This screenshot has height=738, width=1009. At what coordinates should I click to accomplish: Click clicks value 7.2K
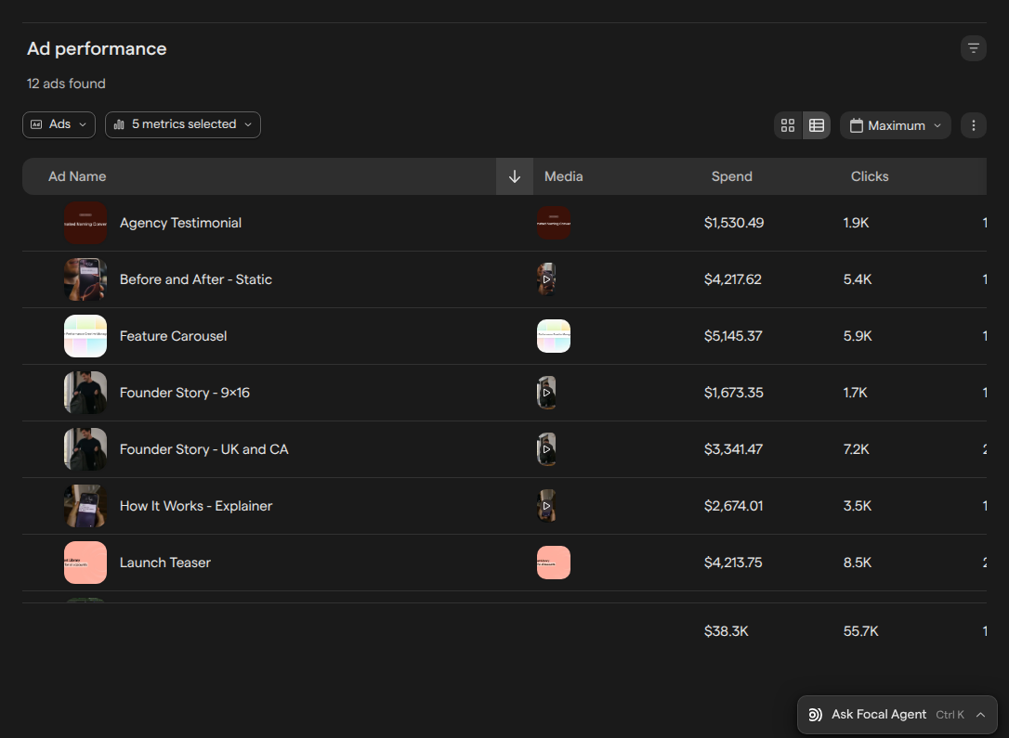coord(857,449)
